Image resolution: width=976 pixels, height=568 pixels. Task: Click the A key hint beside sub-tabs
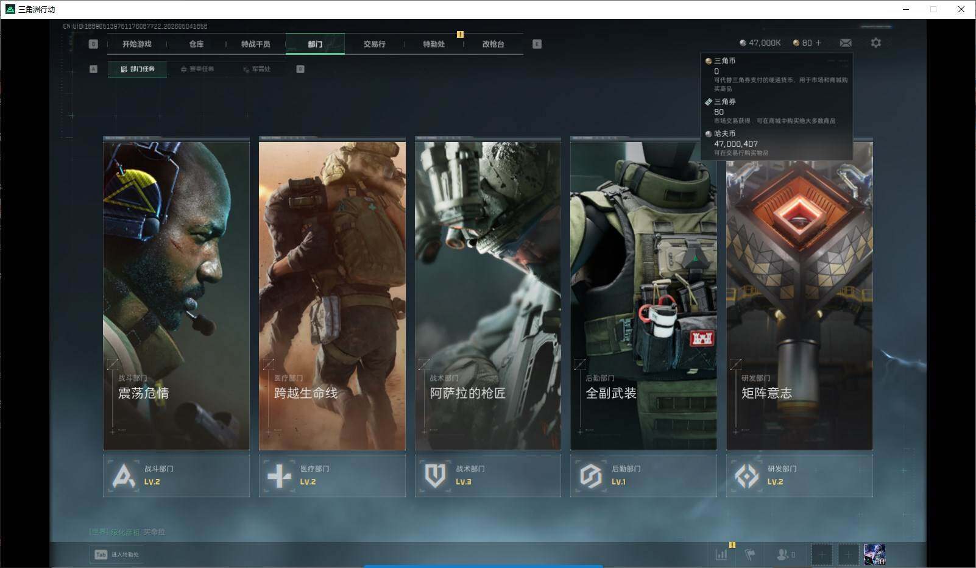click(93, 69)
